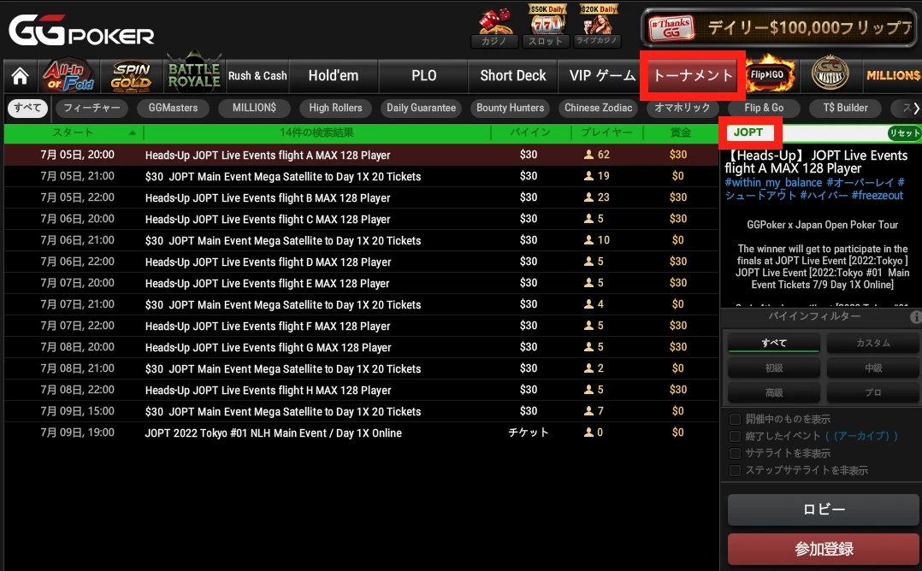Select カスタム buy-in filter
Viewport: 922px width, 571px height.
click(873, 343)
